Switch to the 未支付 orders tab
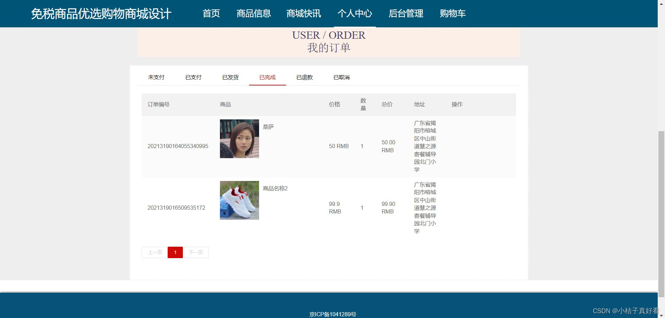Screen dimensions: 665x318 pos(156,77)
